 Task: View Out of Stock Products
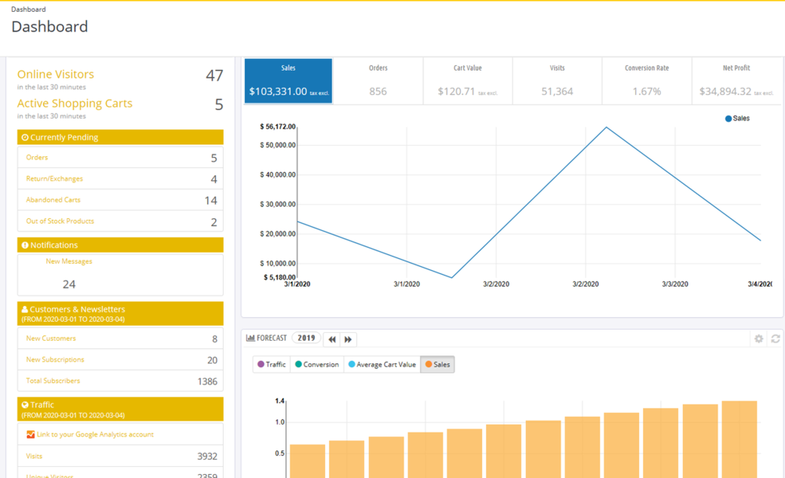60,221
